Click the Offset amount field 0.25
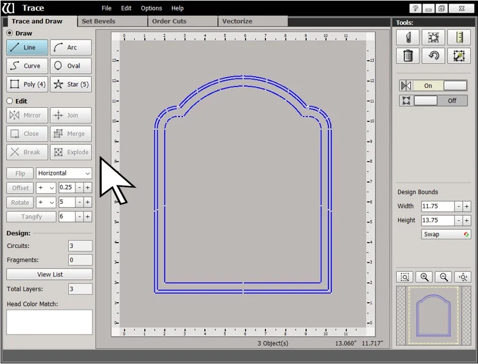 67,187
